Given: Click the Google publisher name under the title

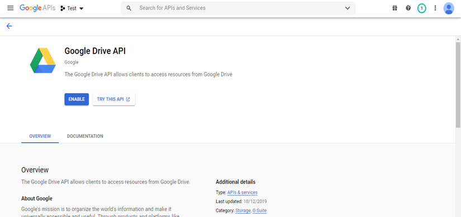Looking at the screenshot, I should 72,62.
